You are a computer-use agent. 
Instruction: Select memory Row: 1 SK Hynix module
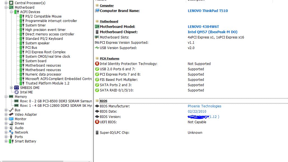pyautogui.click(x=56, y=106)
